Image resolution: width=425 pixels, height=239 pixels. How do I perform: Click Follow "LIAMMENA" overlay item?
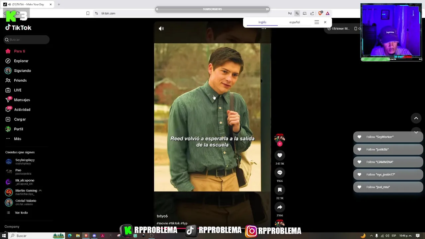coord(388,162)
